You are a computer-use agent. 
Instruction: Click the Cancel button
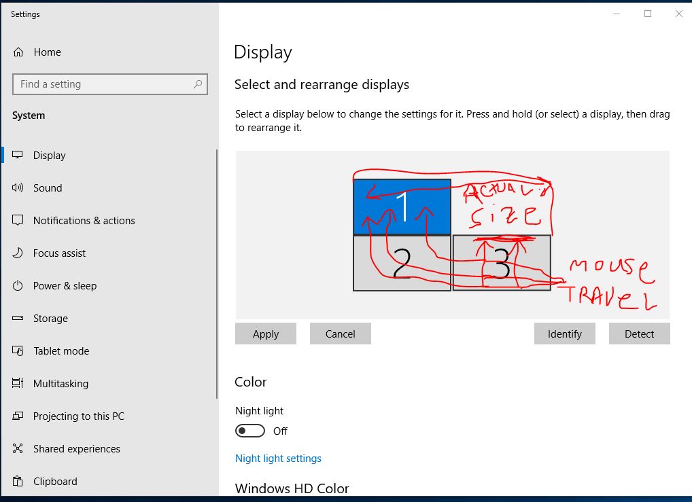(x=341, y=334)
